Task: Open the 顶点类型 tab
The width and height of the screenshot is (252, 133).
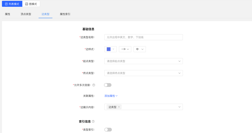Action: pos(26,14)
